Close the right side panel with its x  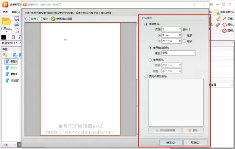tap(232, 43)
